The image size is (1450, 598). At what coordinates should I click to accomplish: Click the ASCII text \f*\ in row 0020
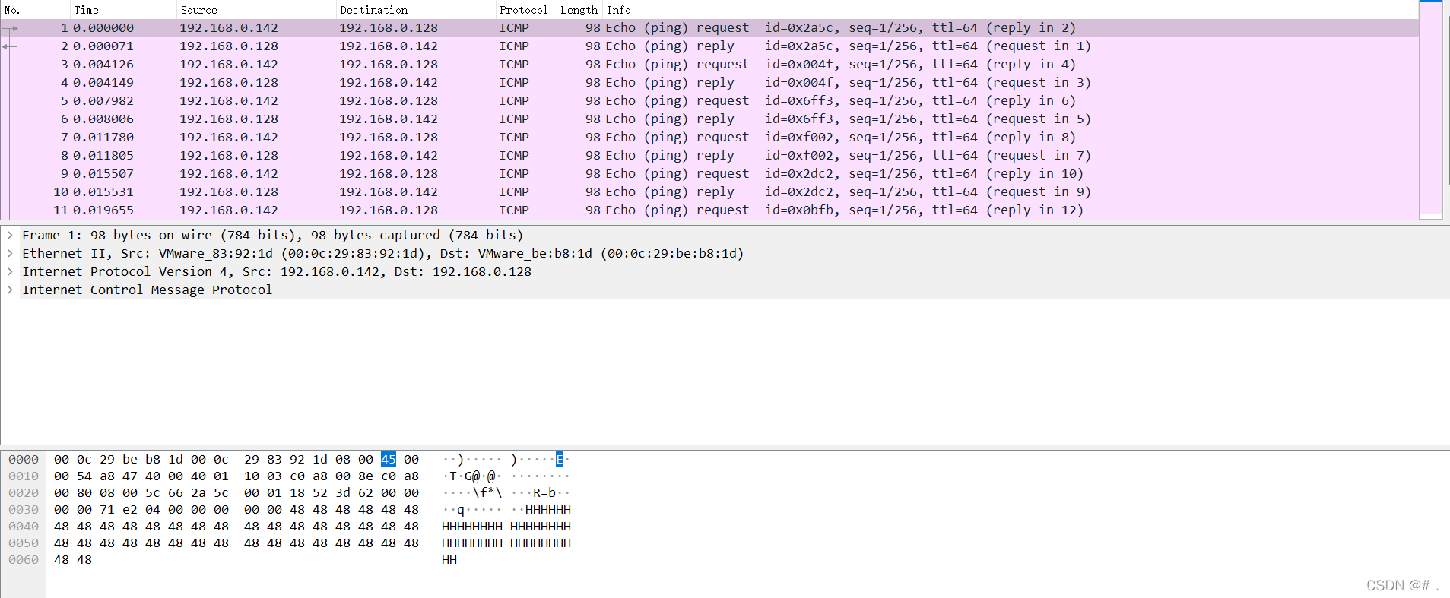(x=487, y=493)
